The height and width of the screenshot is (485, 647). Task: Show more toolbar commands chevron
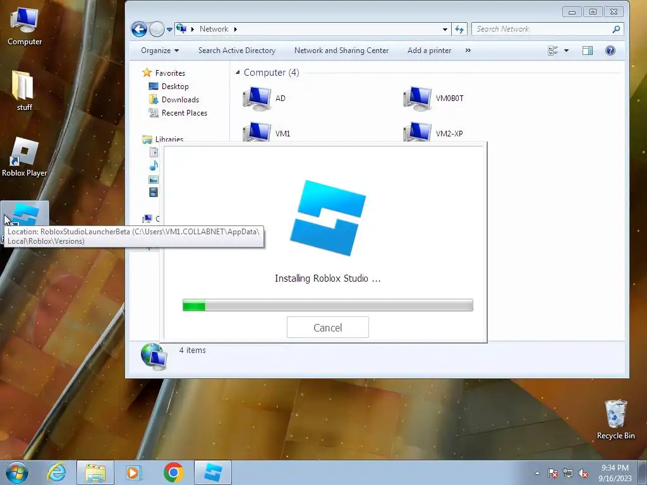coord(468,51)
